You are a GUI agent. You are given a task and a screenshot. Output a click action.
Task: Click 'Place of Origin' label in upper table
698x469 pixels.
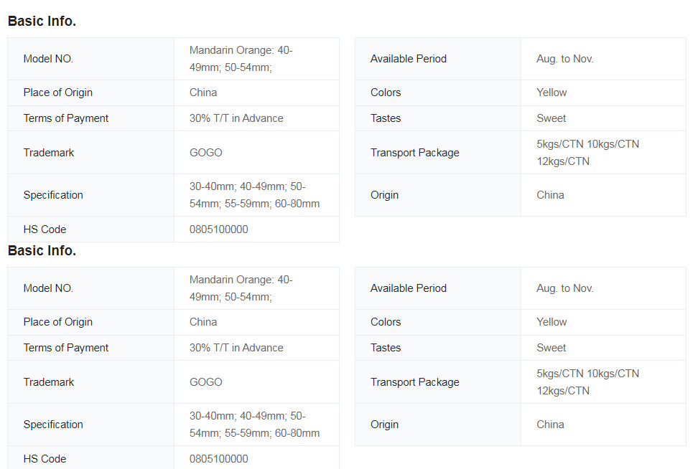click(57, 93)
